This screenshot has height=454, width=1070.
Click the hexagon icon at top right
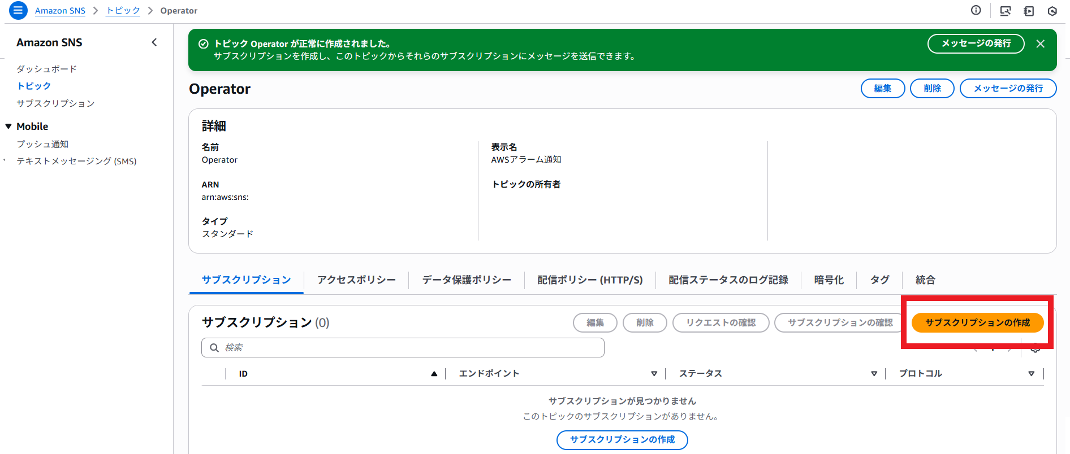(x=1052, y=11)
